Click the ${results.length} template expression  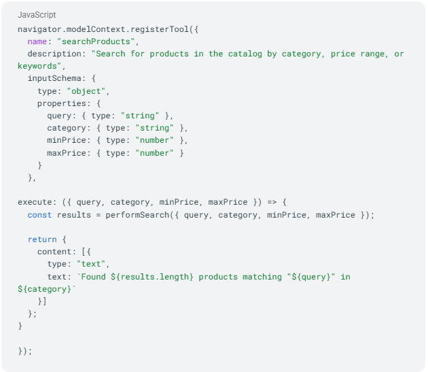point(152,277)
